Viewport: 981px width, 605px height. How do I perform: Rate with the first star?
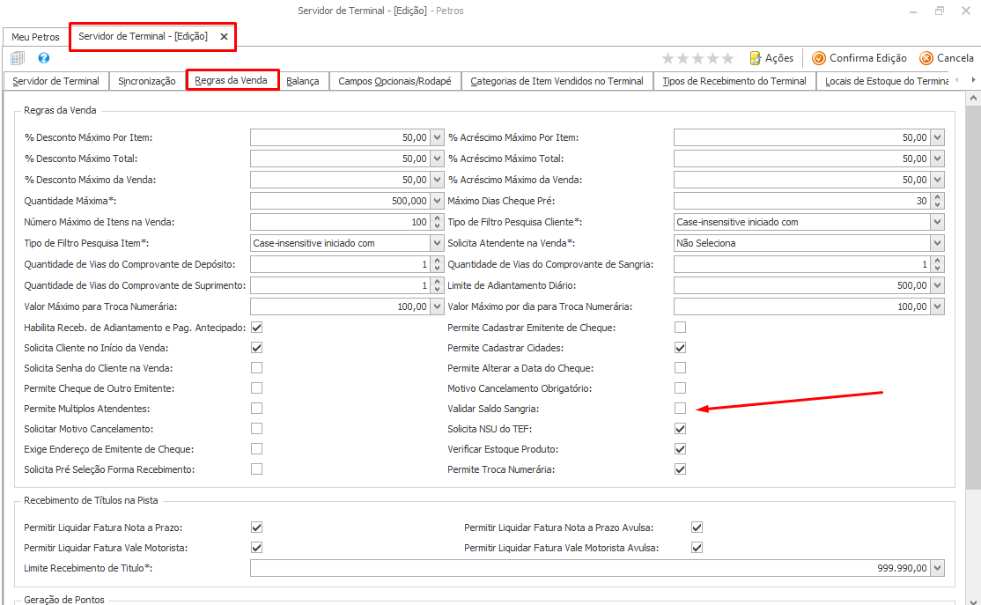(x=668, y=58)
